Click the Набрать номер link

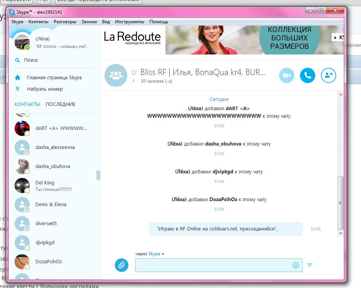[x=45, y=89]
